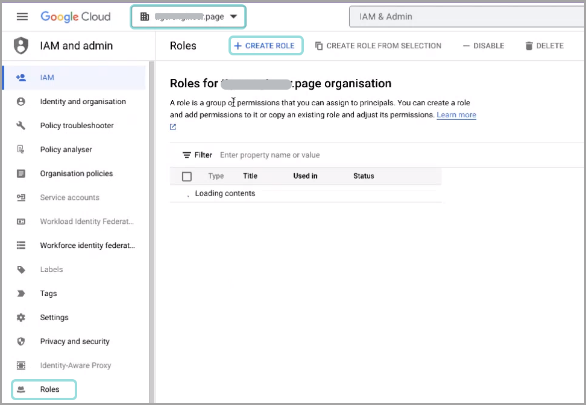Click the Create Role button
This screenshot has height=405, width=586.
pos(265,46)
